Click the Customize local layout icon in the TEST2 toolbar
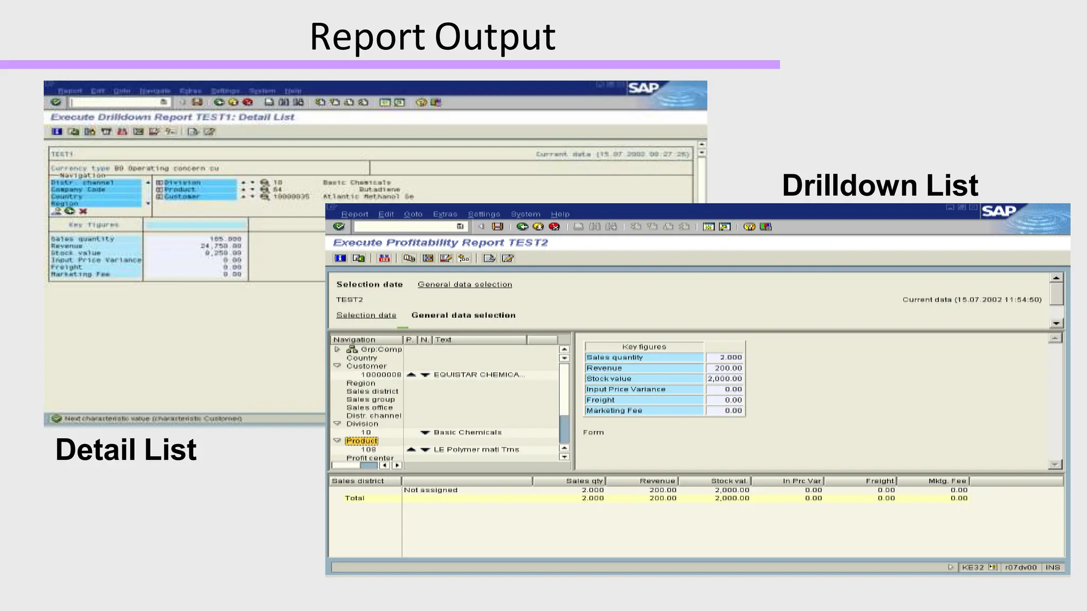The image size is (1087, 611). [765, 226]
